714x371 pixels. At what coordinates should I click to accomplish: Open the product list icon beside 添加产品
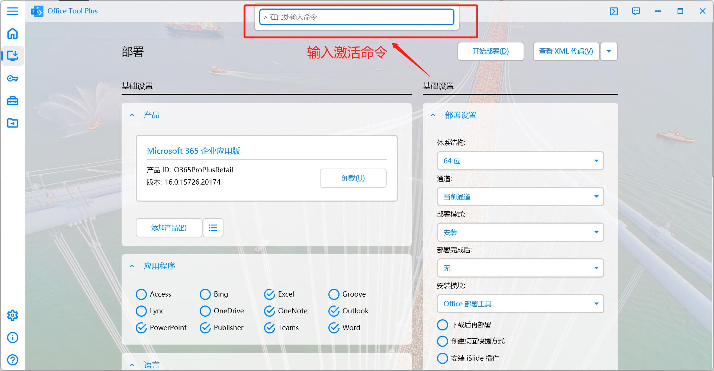pyautogui.click(x=213, y=227)
